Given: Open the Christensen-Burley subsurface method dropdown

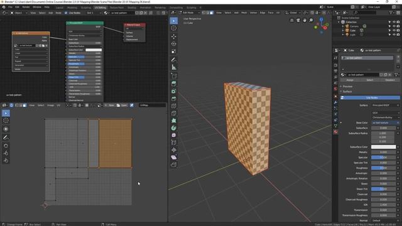Looking at the screenshot, I should [386, 117].
